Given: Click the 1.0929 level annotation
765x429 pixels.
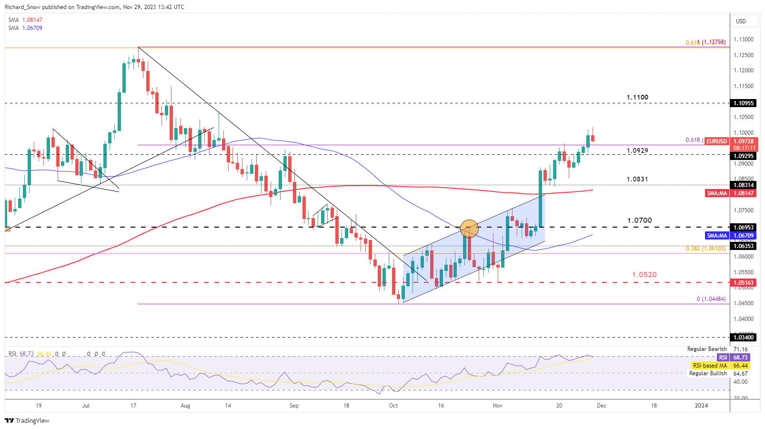Looking at the screenshot, I should point(637,150).
